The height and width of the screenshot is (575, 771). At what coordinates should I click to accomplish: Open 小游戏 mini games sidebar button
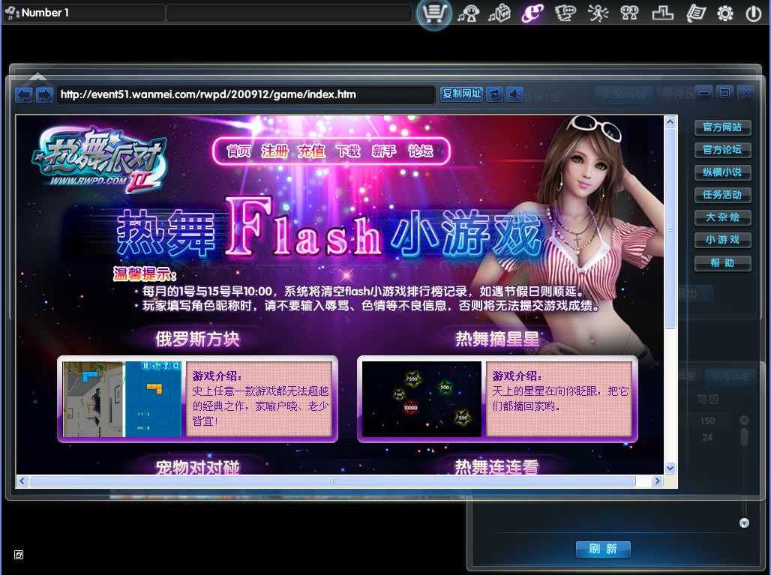pos(722,240)
